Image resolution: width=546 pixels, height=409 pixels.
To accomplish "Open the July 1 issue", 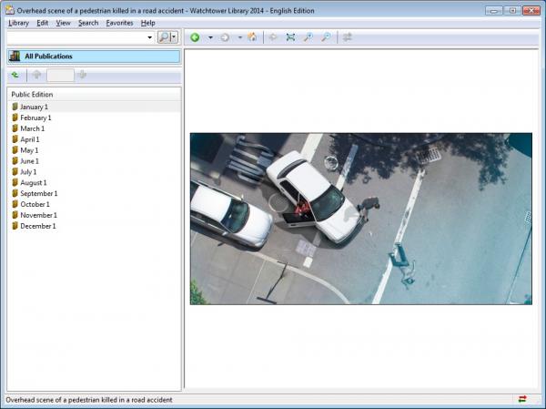I will tap(30, 171).
